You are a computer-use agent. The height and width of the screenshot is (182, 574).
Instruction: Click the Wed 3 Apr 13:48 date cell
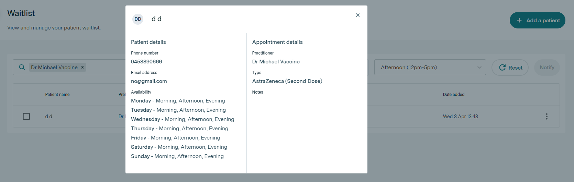pyautogui.click(x=460, y=117)
